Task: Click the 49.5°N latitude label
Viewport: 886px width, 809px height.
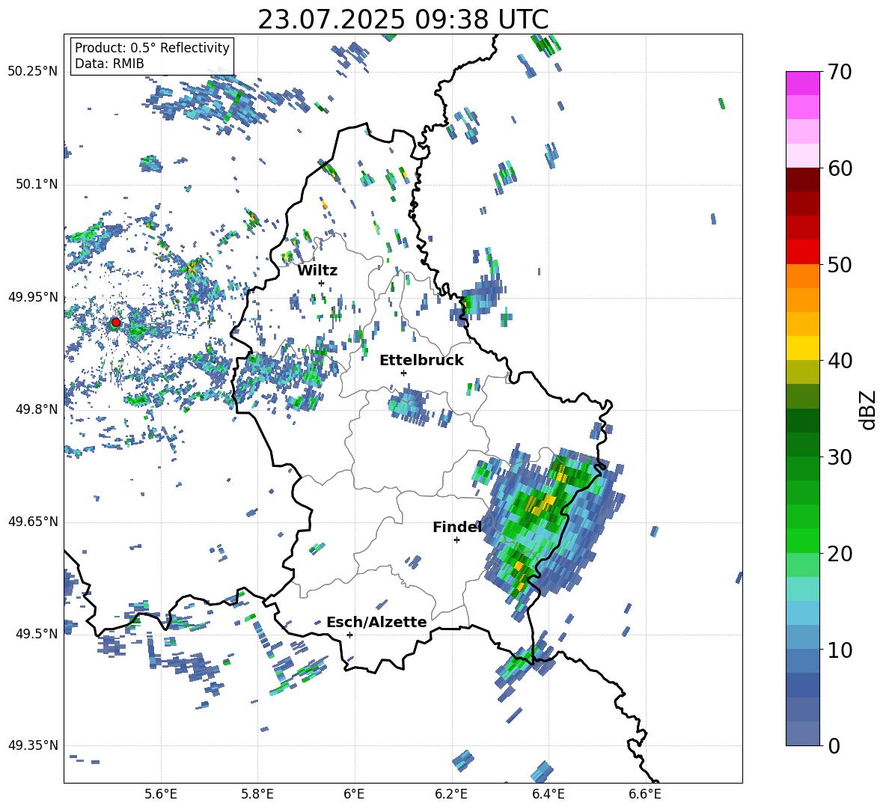Action: point(36,633)
